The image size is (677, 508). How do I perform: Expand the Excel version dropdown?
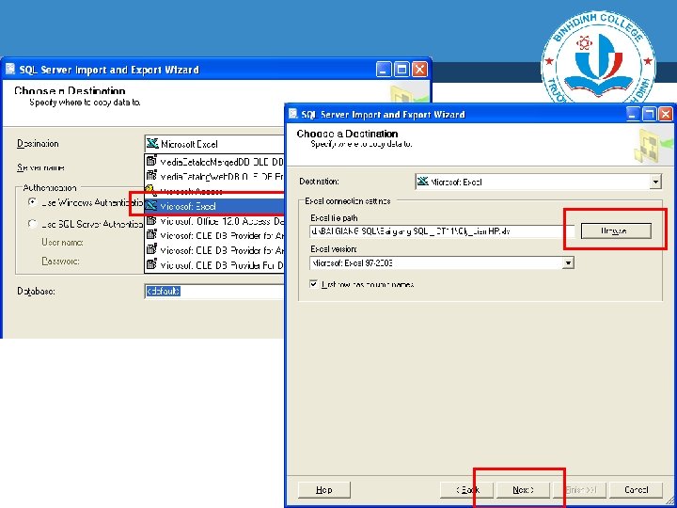tap(569, 262)
